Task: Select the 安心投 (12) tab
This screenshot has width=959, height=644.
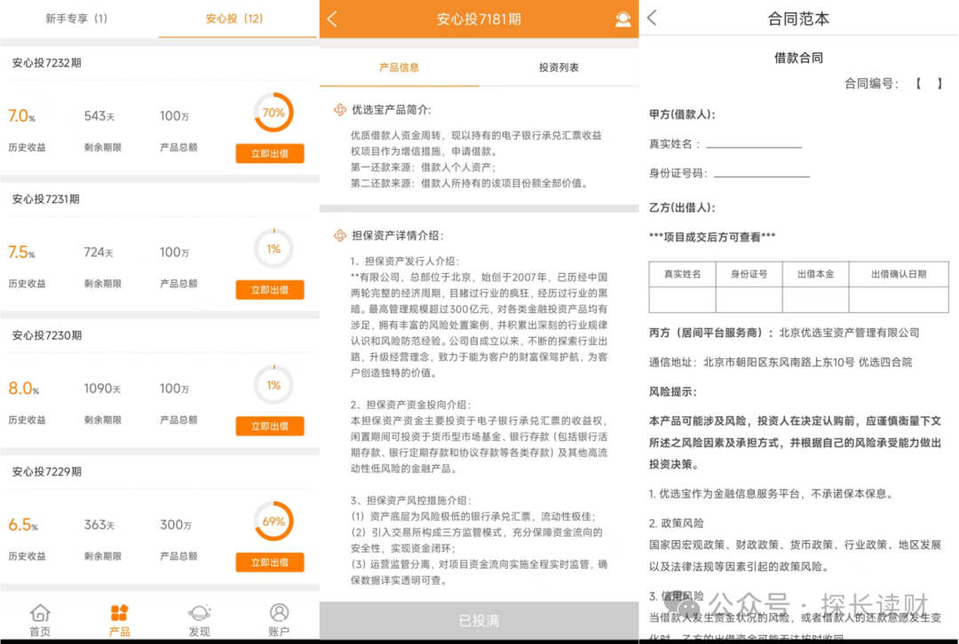Action: [234, 19]
